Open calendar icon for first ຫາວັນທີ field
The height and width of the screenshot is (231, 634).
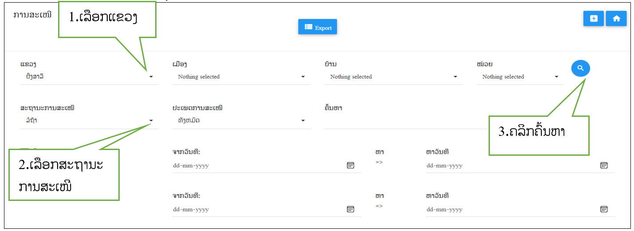coord(604,166)
